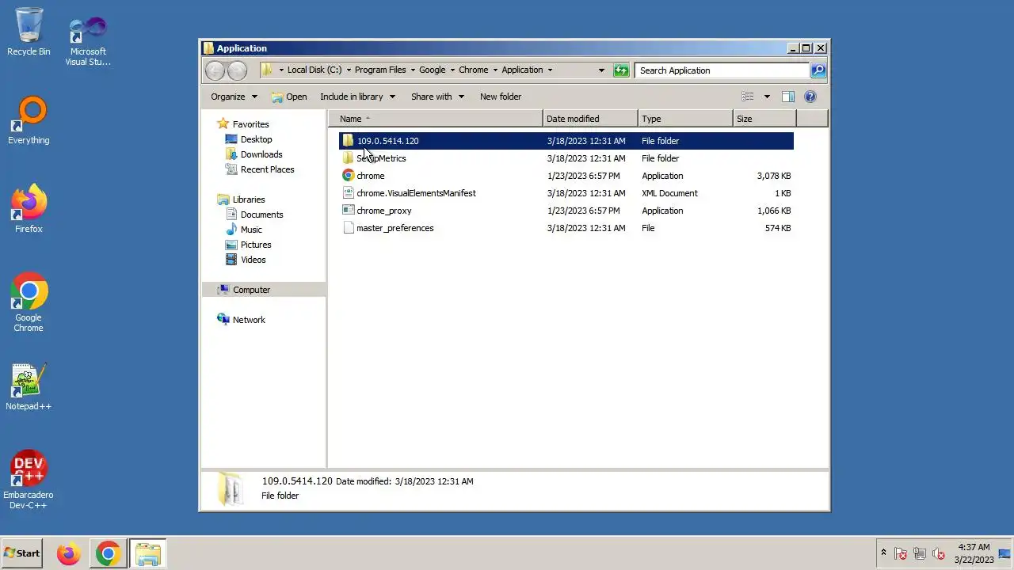Click the network tray icon

click(920, 553)
